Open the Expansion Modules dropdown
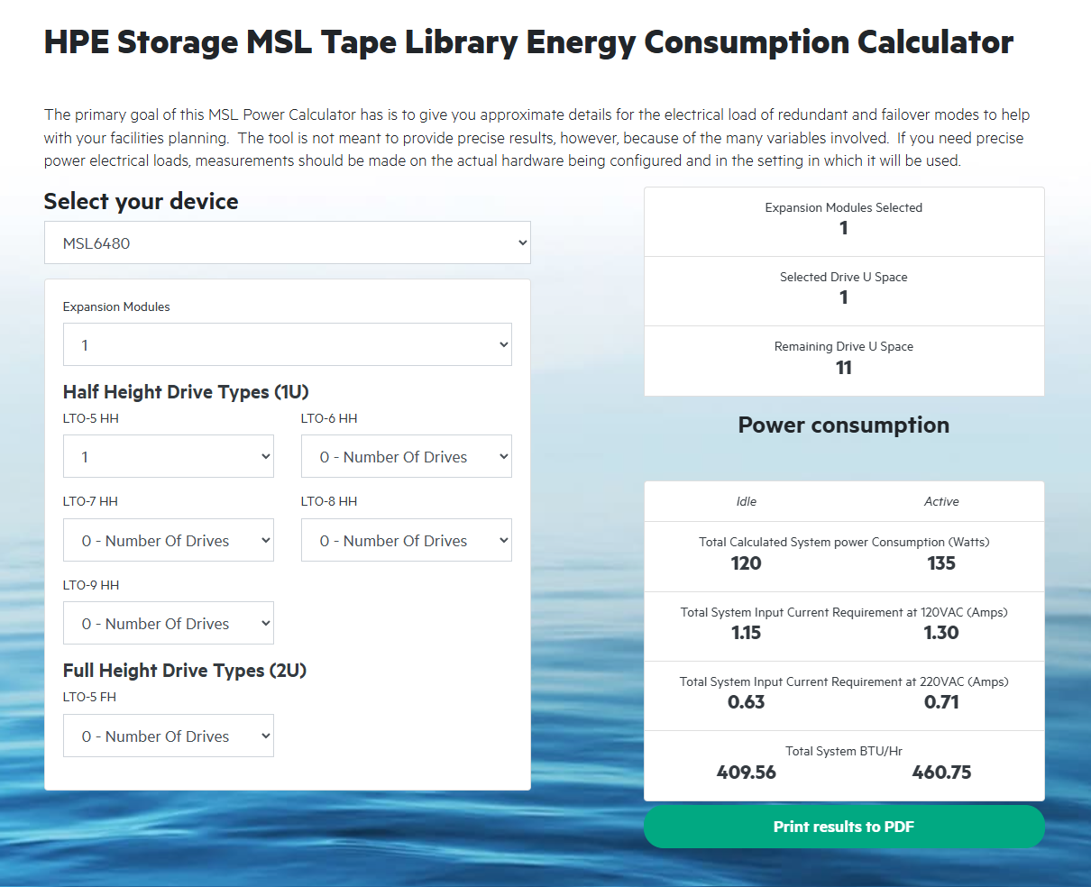This screenshot has width=1091, height=887. [x=288, y=344]
